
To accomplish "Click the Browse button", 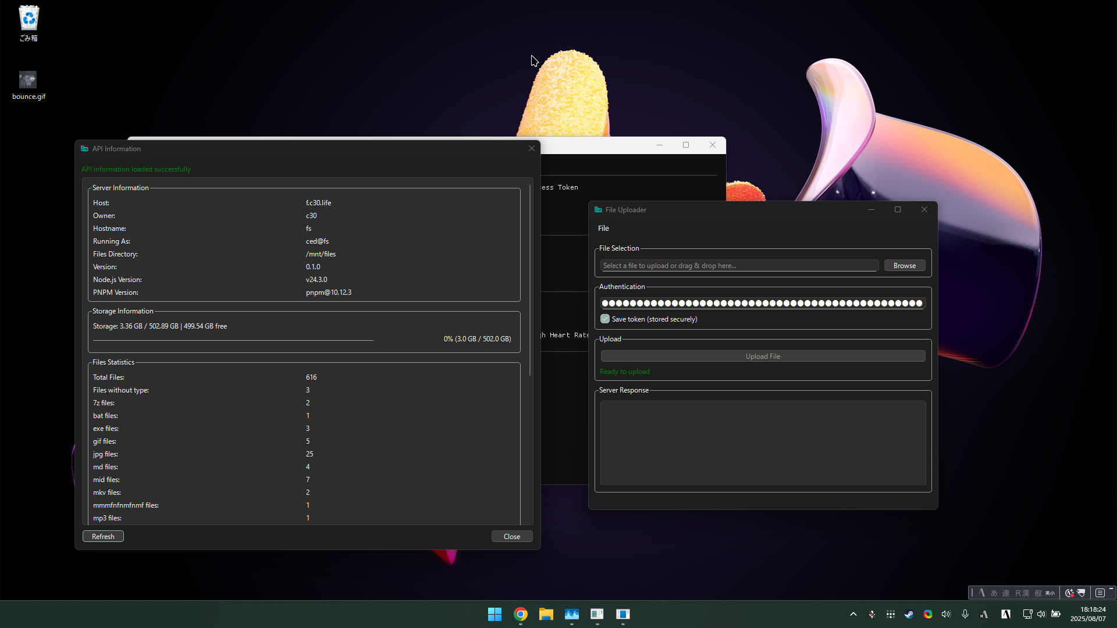I will click(x=904, y=266).
